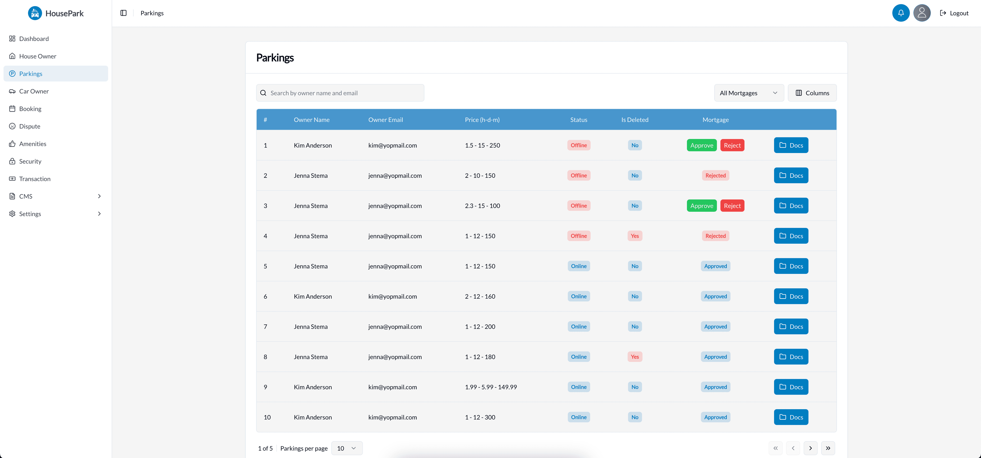Open the parkings per page dropdown
This screenshot has height=458, width=981.
[x=346, y=448]
